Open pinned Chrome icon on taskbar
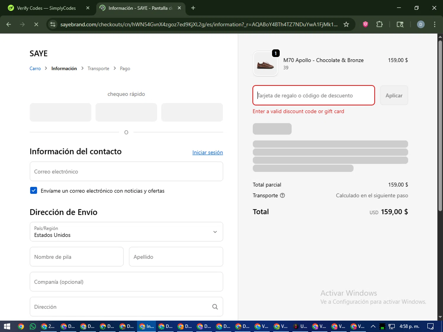Viewport: 443px width, 332px height. tap(21, 326)
